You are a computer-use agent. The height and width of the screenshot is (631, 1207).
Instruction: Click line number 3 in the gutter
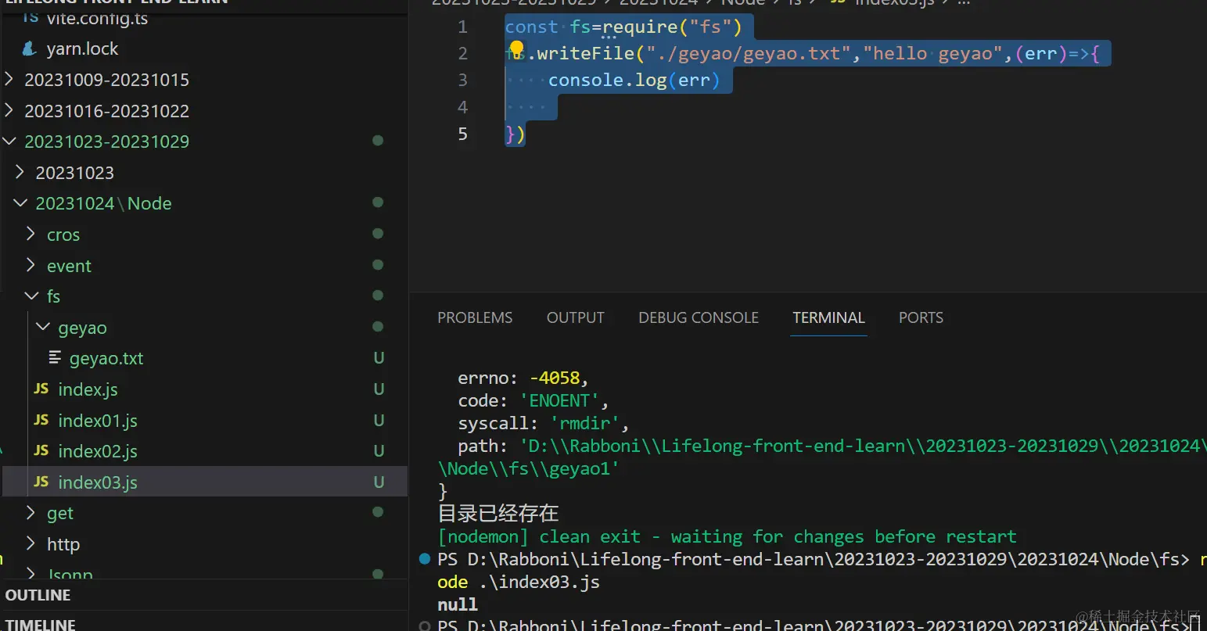pos(462,80)
